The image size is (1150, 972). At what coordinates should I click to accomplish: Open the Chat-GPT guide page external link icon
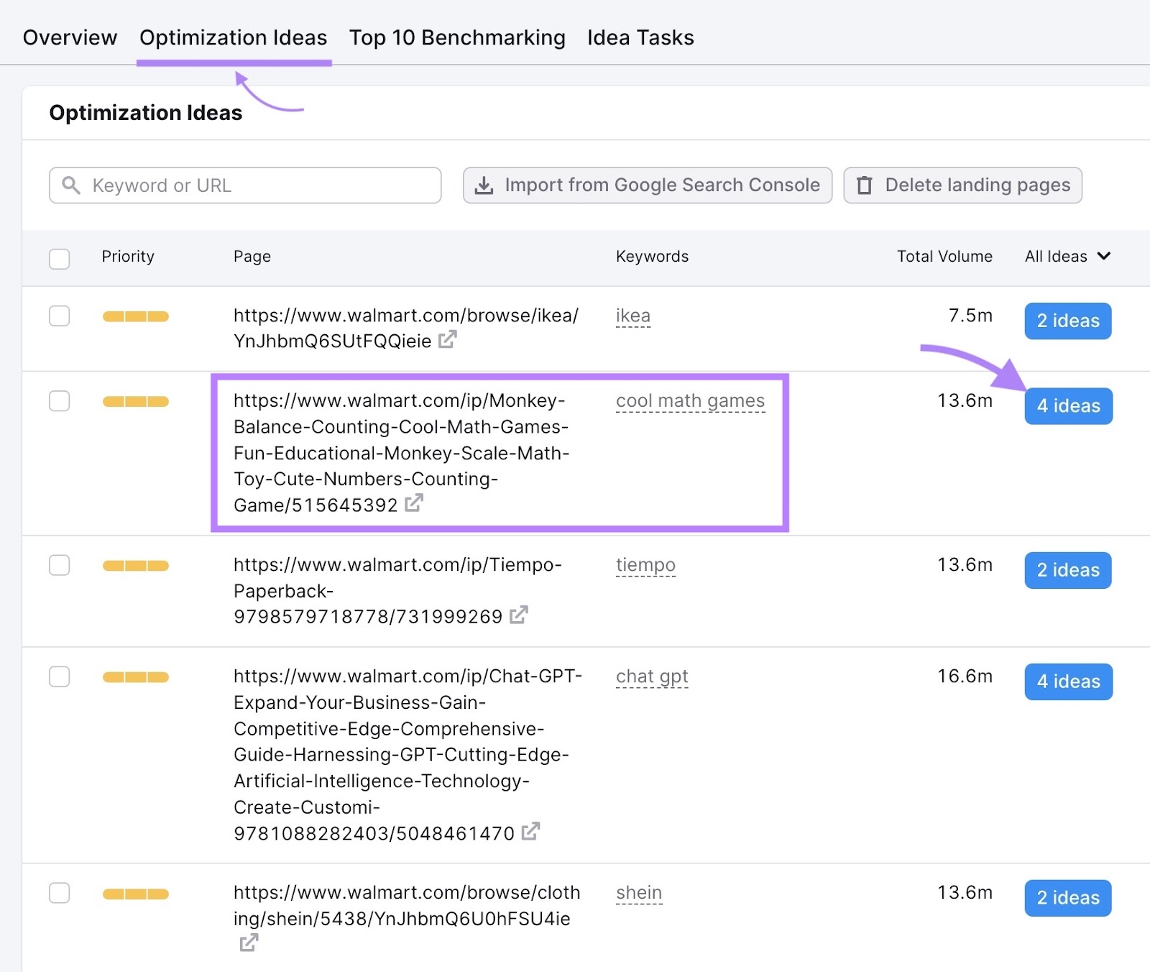pyautogui.click(x=531, y=833)
